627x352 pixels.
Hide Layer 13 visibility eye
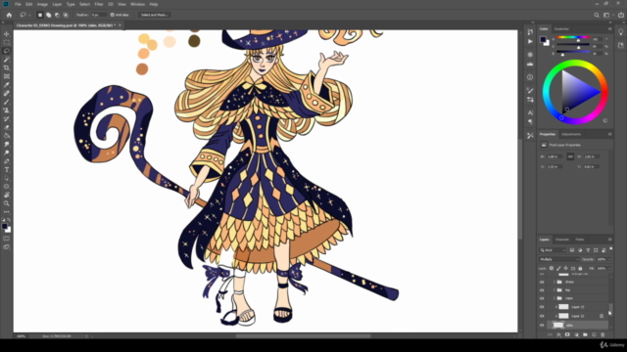(x=542, y=307)
